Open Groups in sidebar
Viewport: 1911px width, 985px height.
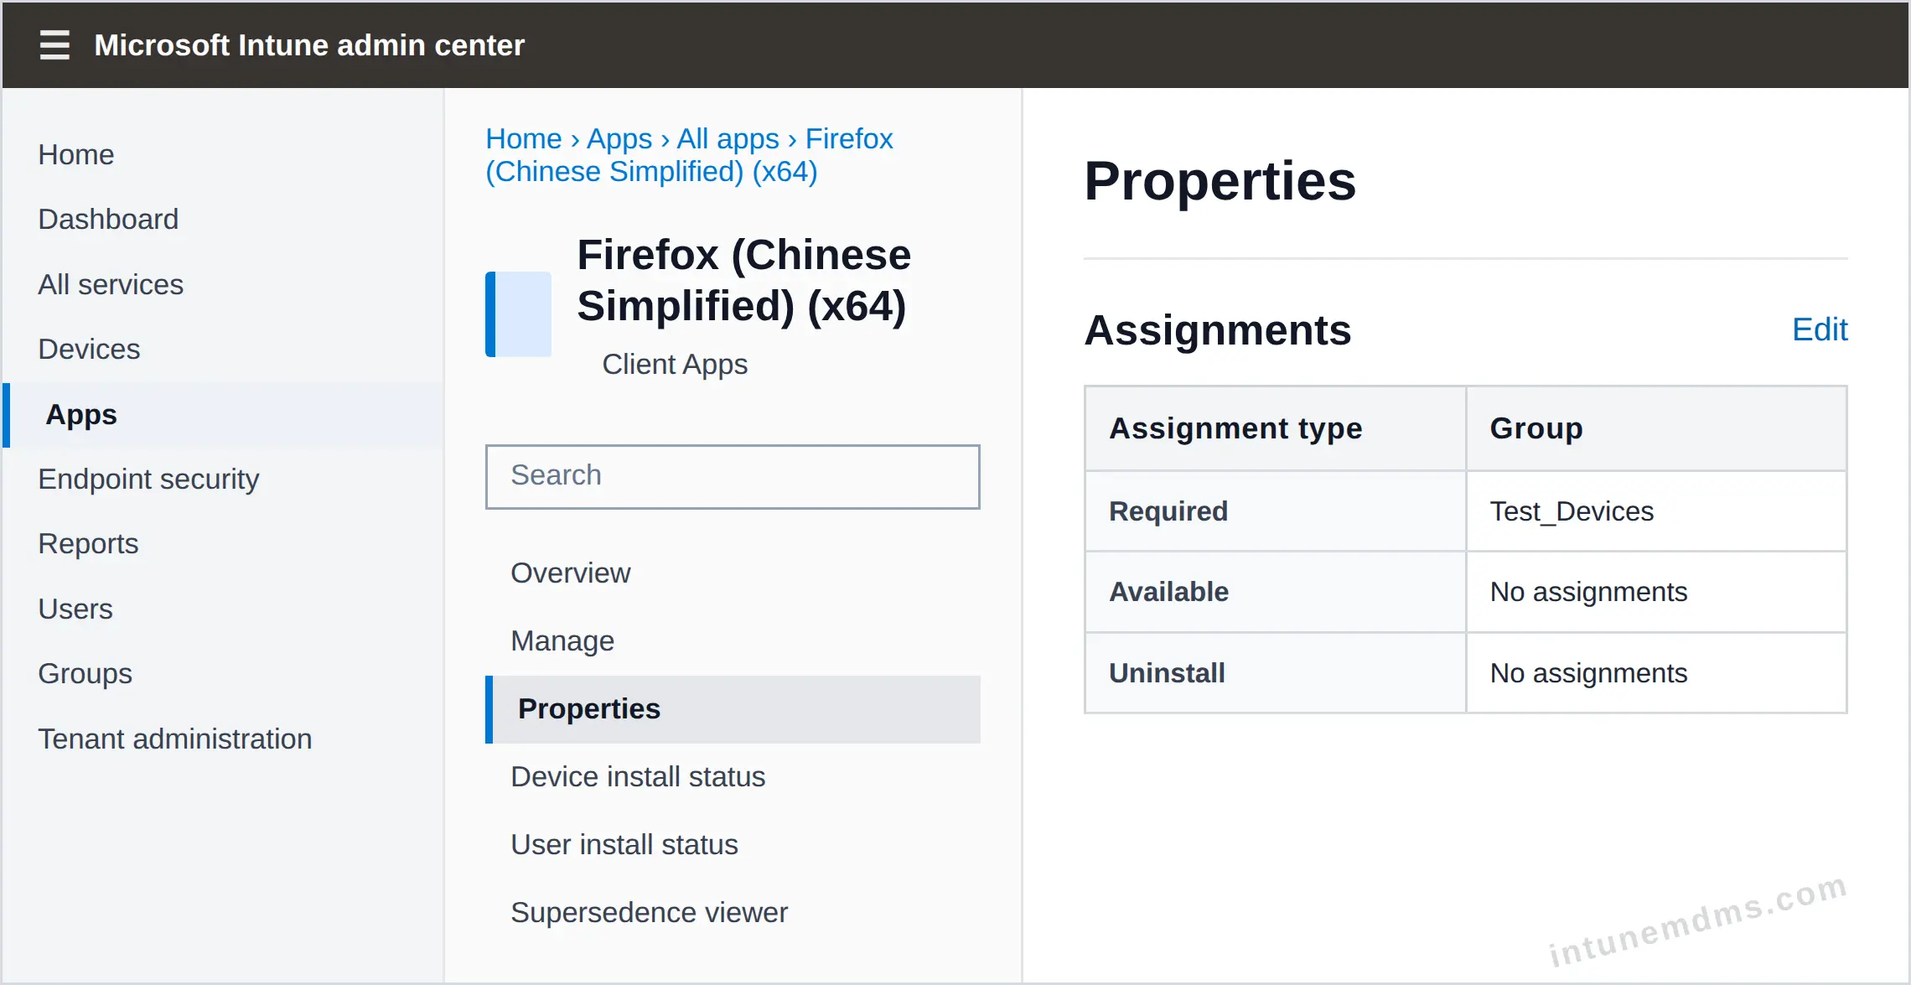pos(85,674)
